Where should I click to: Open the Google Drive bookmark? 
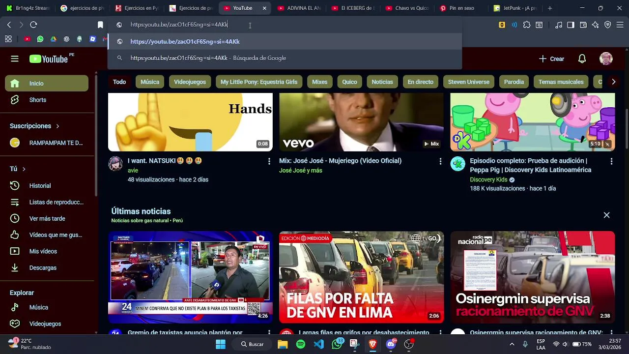[53, 39]
